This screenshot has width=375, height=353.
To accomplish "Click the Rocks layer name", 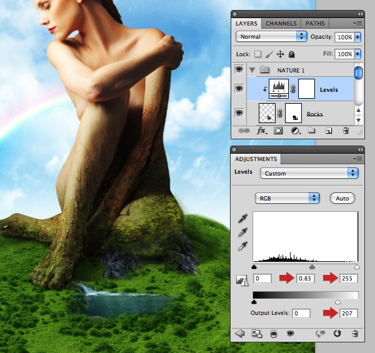I will (315, 114).
